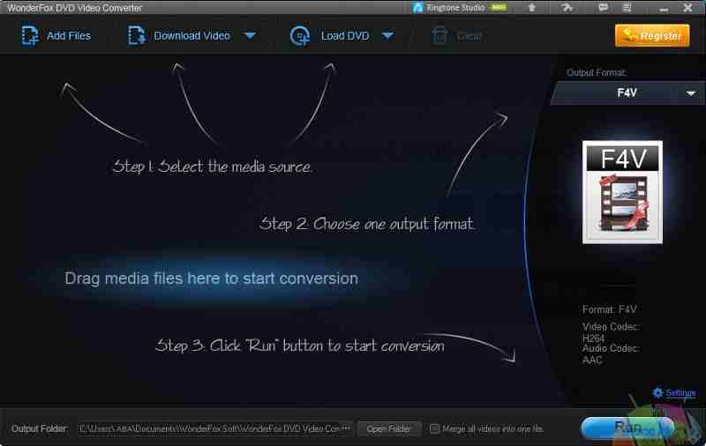Viewport: 706px width, 446px height.
Task: Click the Settings gear icon
Action: click(x=657, y=393)
